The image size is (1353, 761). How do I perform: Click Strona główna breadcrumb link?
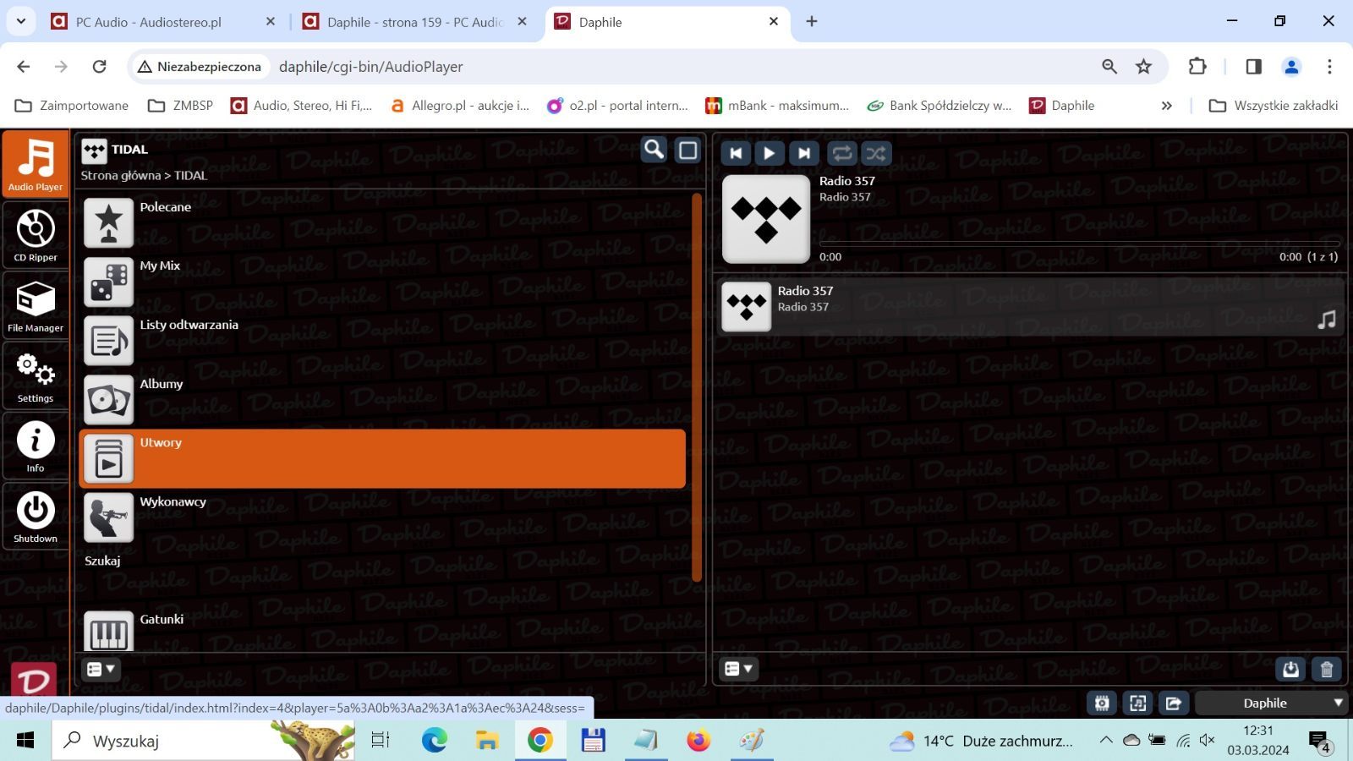coord(120,176)
